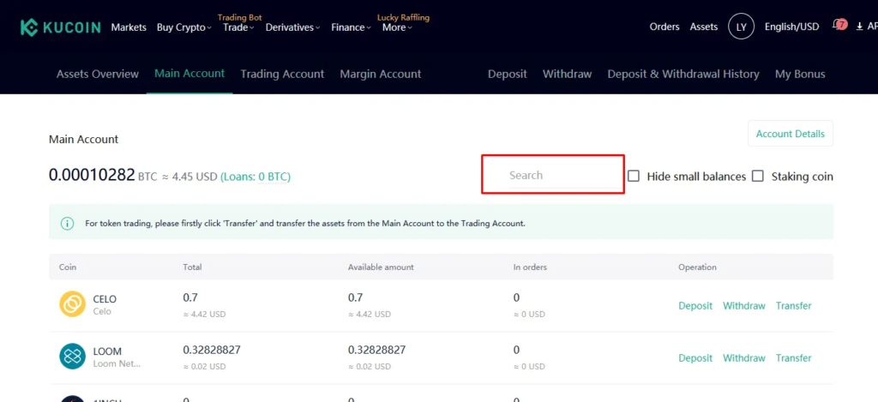This screenshot has width=878, height=402.
Task: Open the Finance dropdown menu
Action: pos(351,27)
